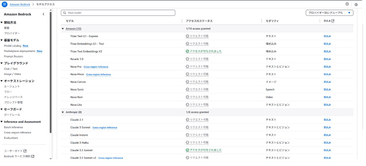Collapse the 基盤モデル section
Viewport: 366px width, 166px height.
click(x=2, y=40)
